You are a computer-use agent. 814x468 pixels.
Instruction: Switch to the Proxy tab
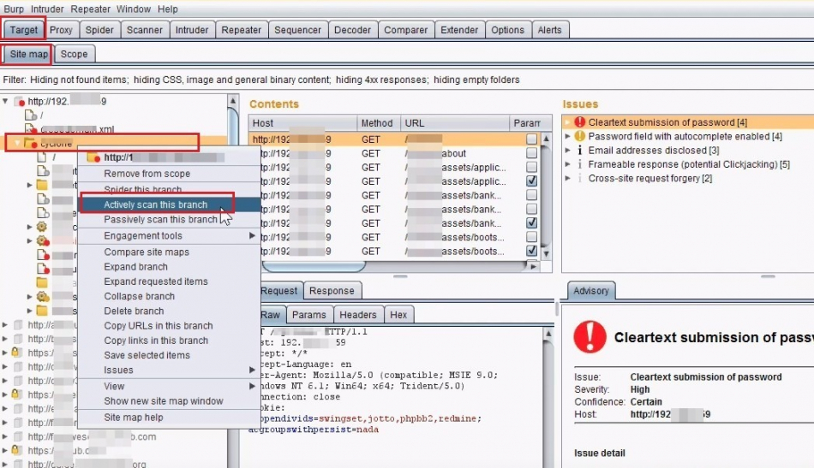61,30
